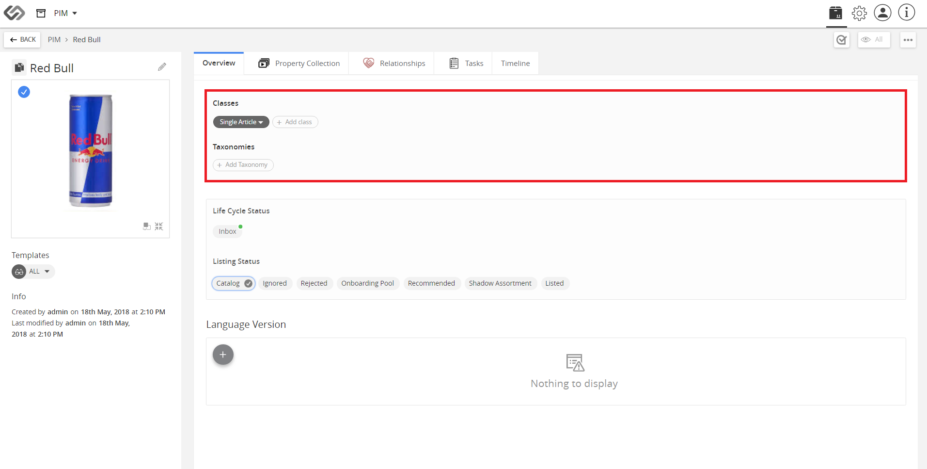Click the validation check icon button
Image resolution: width=927 pixels, height=469 pixels.
click(x=842, y=40)
